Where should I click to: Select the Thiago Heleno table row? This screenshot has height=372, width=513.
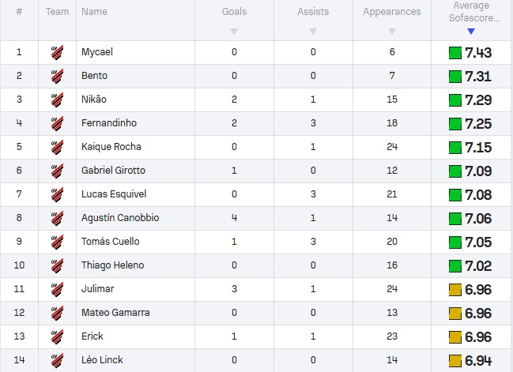pos(256,265)
